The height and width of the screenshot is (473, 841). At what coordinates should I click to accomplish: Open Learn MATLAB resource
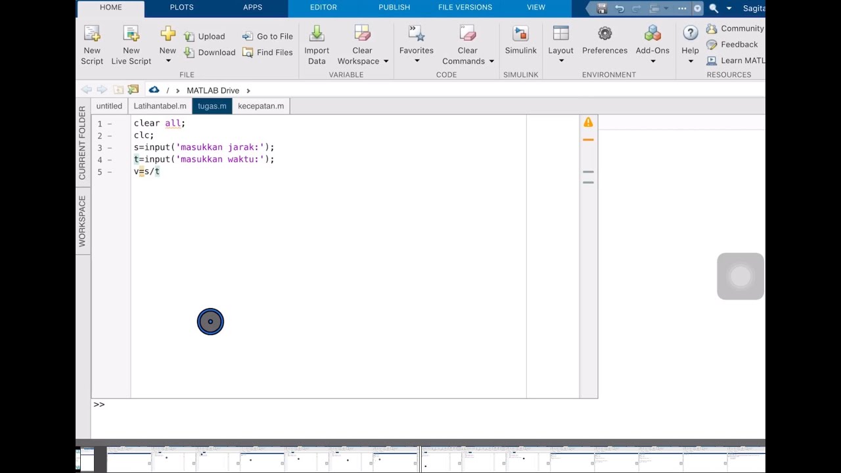click(735, 60)
